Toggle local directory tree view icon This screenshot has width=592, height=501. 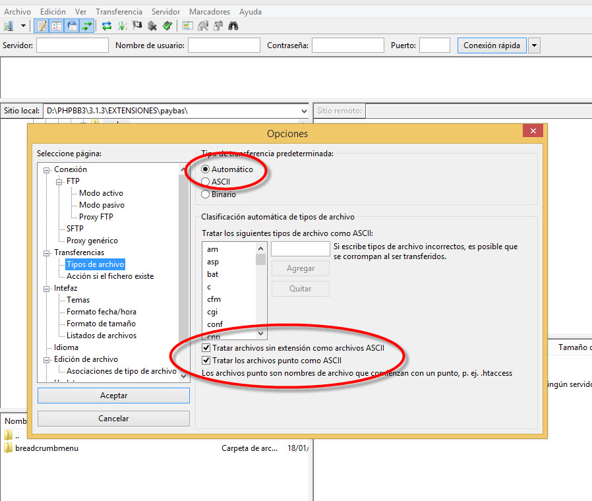pyautogui.click(x=57, y=26)
